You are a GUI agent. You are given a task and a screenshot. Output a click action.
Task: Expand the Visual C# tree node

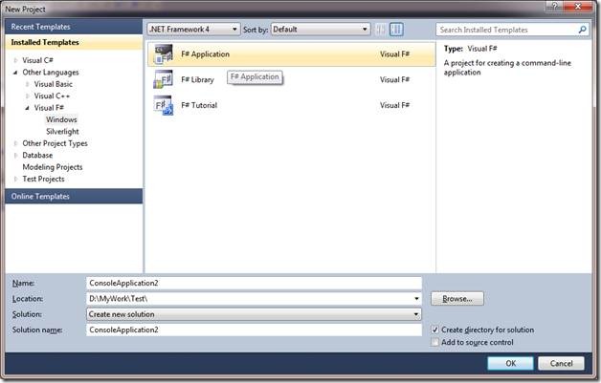pos(15,60)
